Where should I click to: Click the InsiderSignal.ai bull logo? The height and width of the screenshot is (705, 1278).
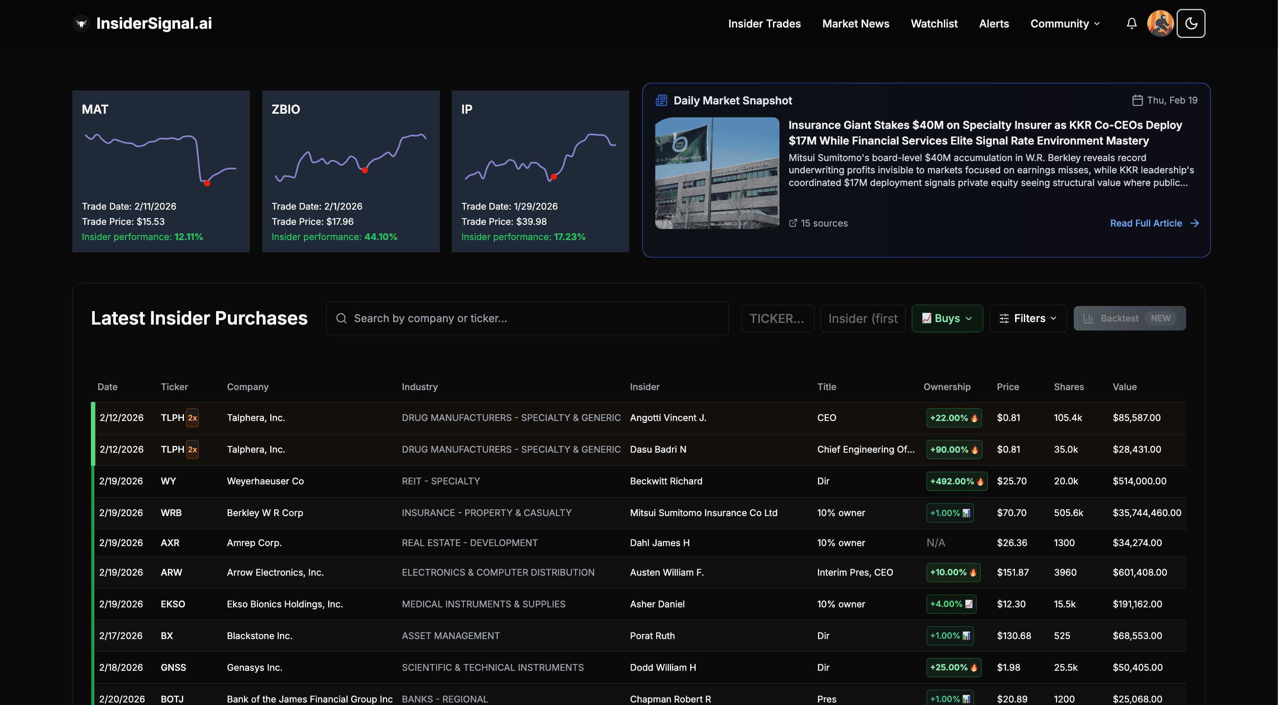81,23
